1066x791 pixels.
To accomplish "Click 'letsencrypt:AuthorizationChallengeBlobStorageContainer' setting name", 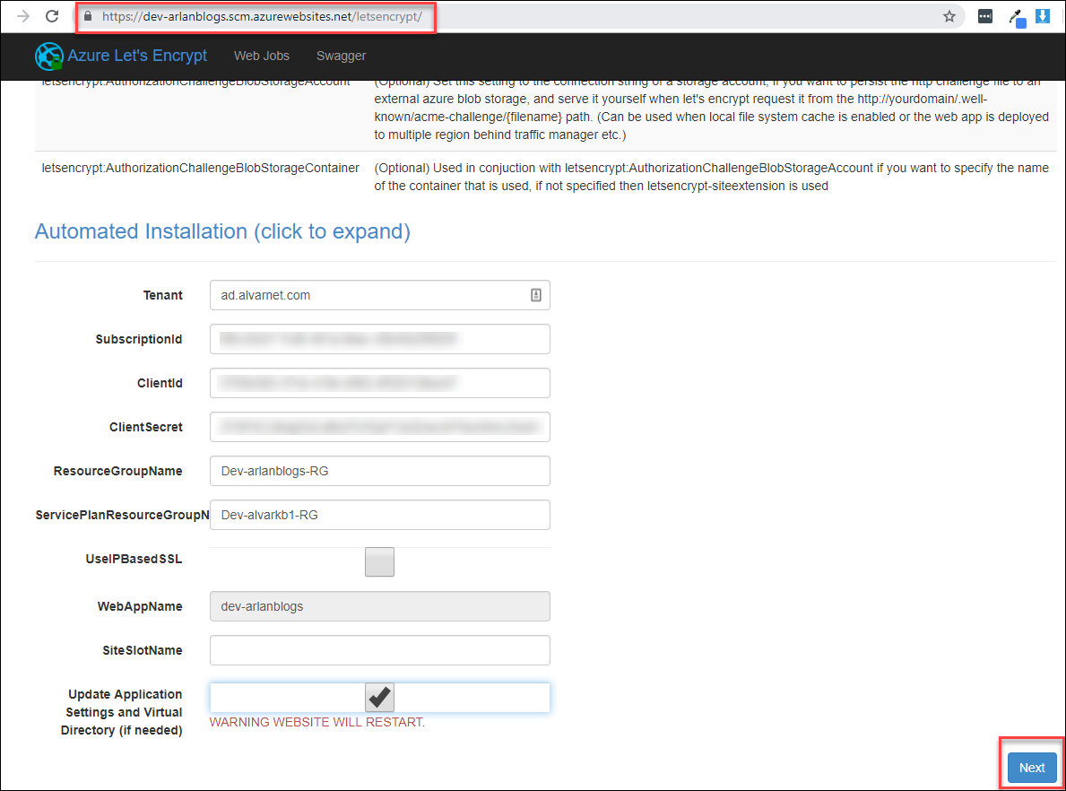I will [201, 168].
